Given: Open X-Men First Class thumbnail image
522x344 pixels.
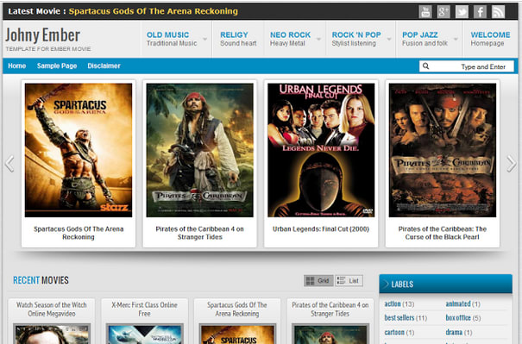Looking at the screenshot, I should tap(144, 334).
